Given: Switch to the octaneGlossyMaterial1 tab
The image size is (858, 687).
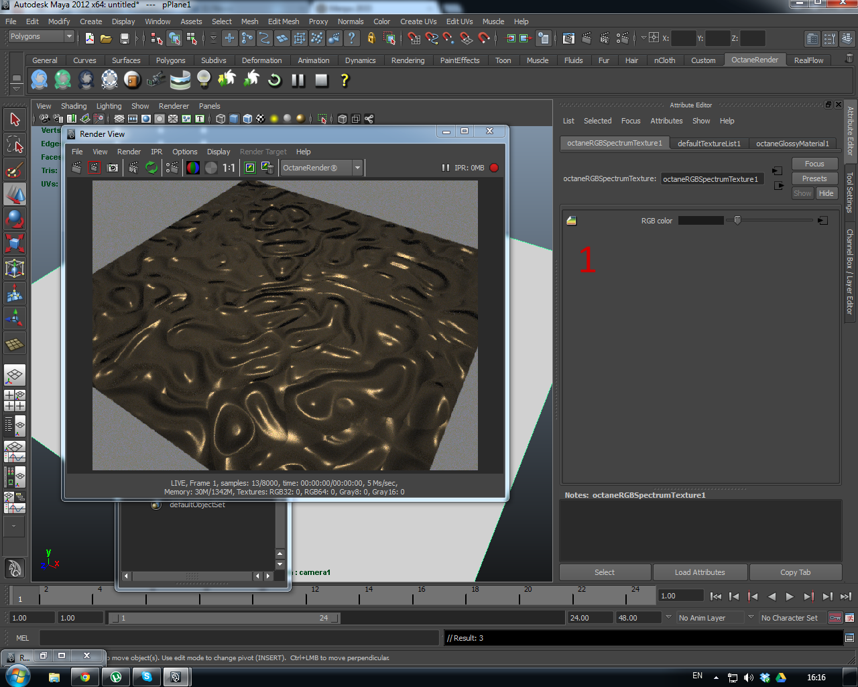Looking at the screenshot, I should tap(792, 144).
